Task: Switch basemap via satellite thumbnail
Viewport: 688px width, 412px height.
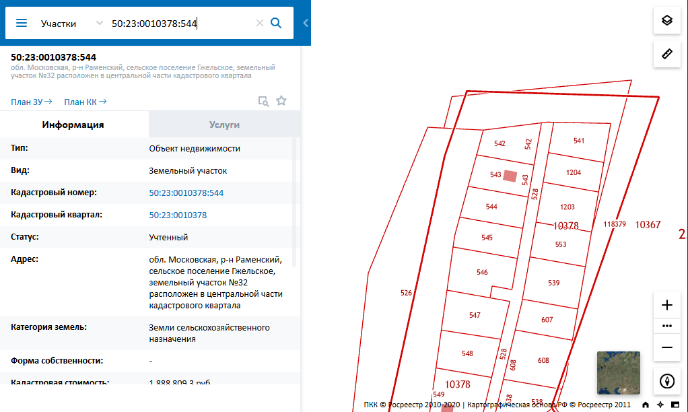Action: (x=618, y=372)
